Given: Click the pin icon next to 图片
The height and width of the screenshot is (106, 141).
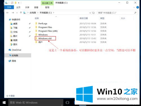Looking at the screenshot, I should 30,36.
